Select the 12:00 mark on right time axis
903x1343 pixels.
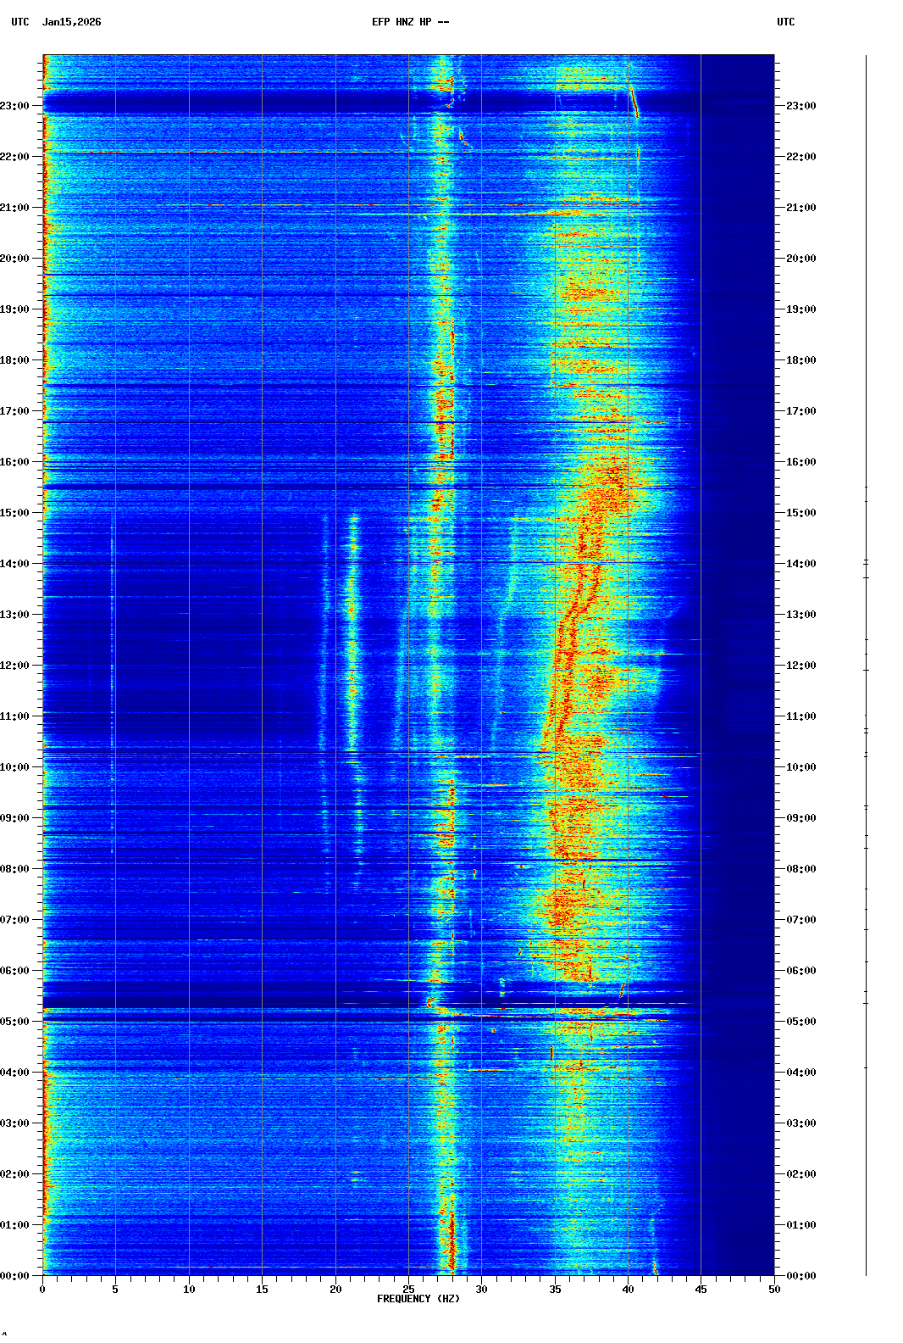click(801, 666)
